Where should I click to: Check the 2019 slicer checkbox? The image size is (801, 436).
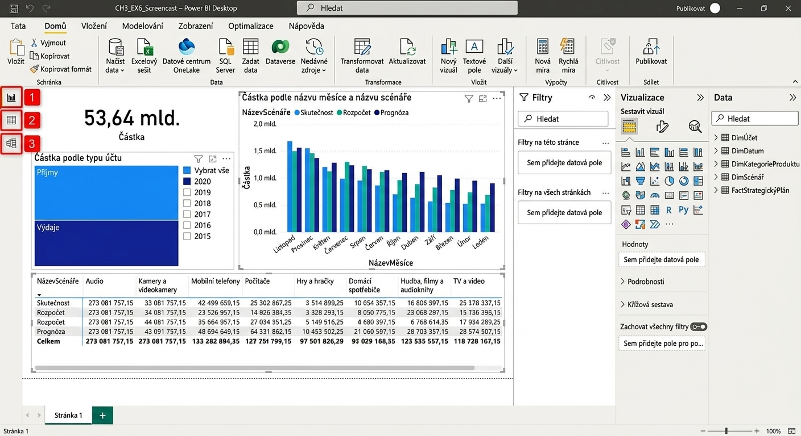click(187, 192)
